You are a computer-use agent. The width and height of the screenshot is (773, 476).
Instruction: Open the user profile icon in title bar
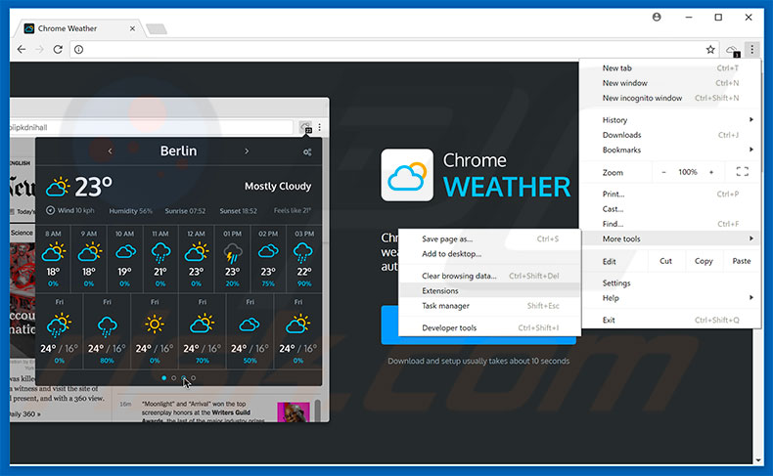(657, 17)
